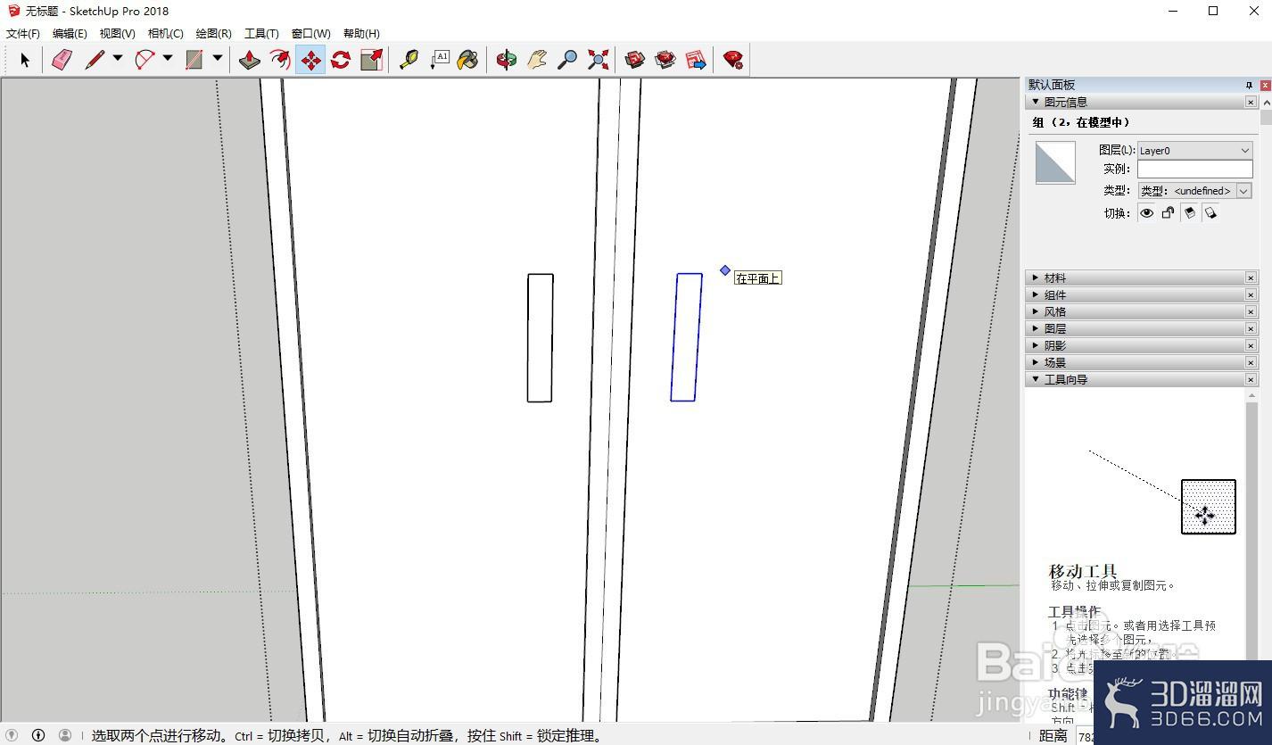
Task: Select the Text label tool
Action: click(x=440, y=60)
